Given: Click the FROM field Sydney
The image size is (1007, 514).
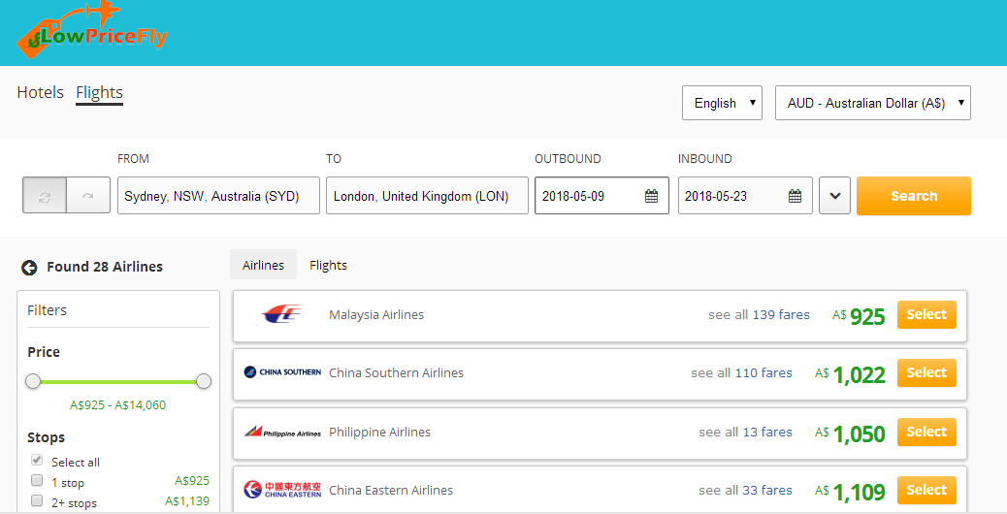Looking at the screenshot, I should tap(218, 196).
